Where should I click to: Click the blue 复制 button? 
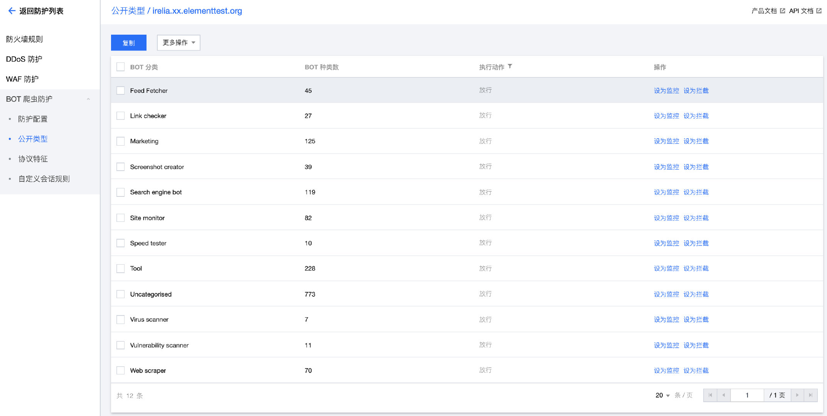[x=128, y=43]
